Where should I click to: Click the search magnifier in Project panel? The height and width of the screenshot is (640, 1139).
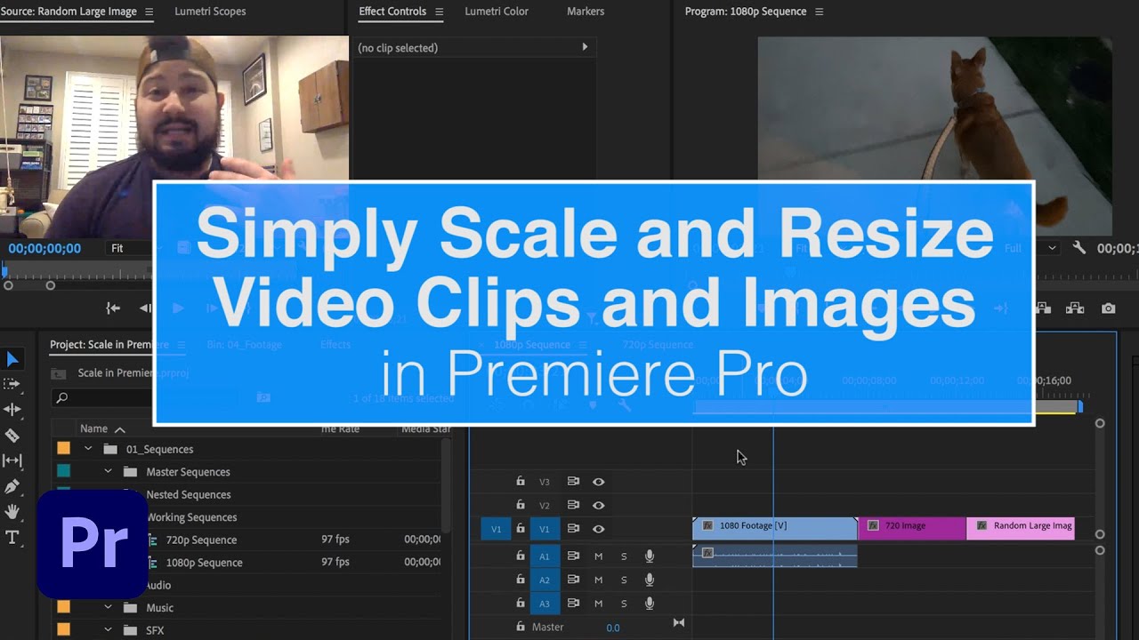coord(61,398)
